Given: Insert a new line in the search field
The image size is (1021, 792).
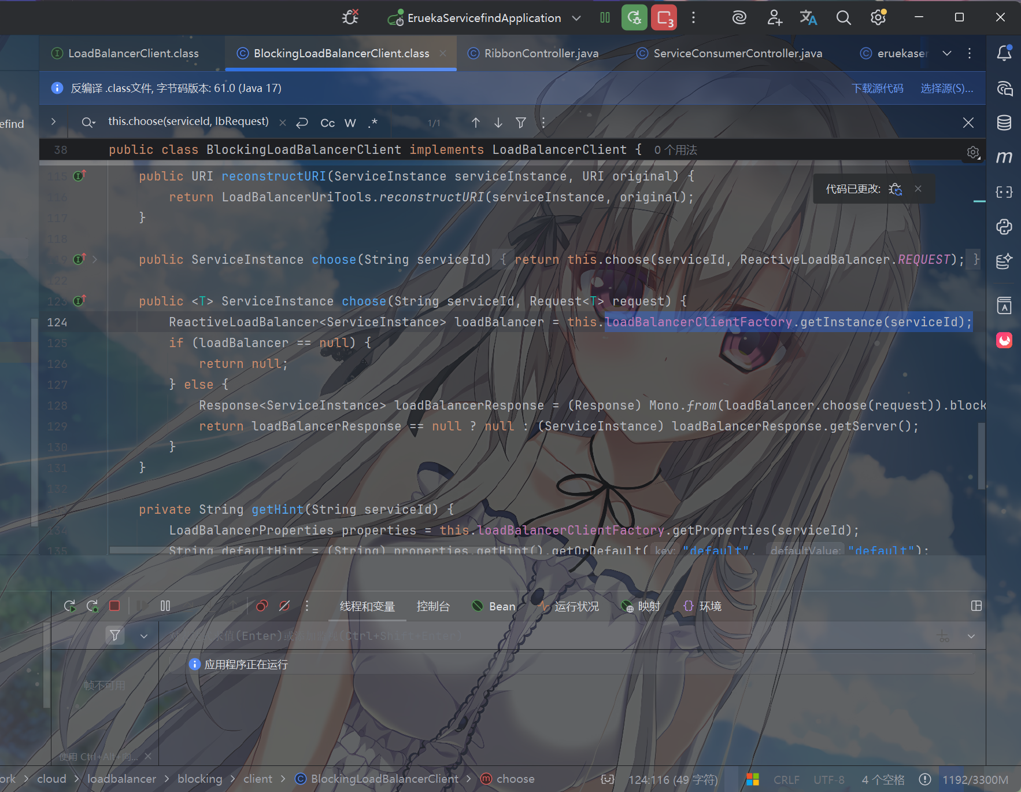Looking at the screenshot, I should [x=302, y=123].
